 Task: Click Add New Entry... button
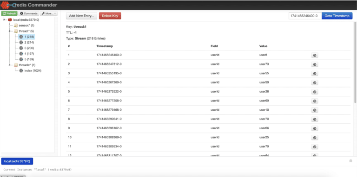pos(81,16)
